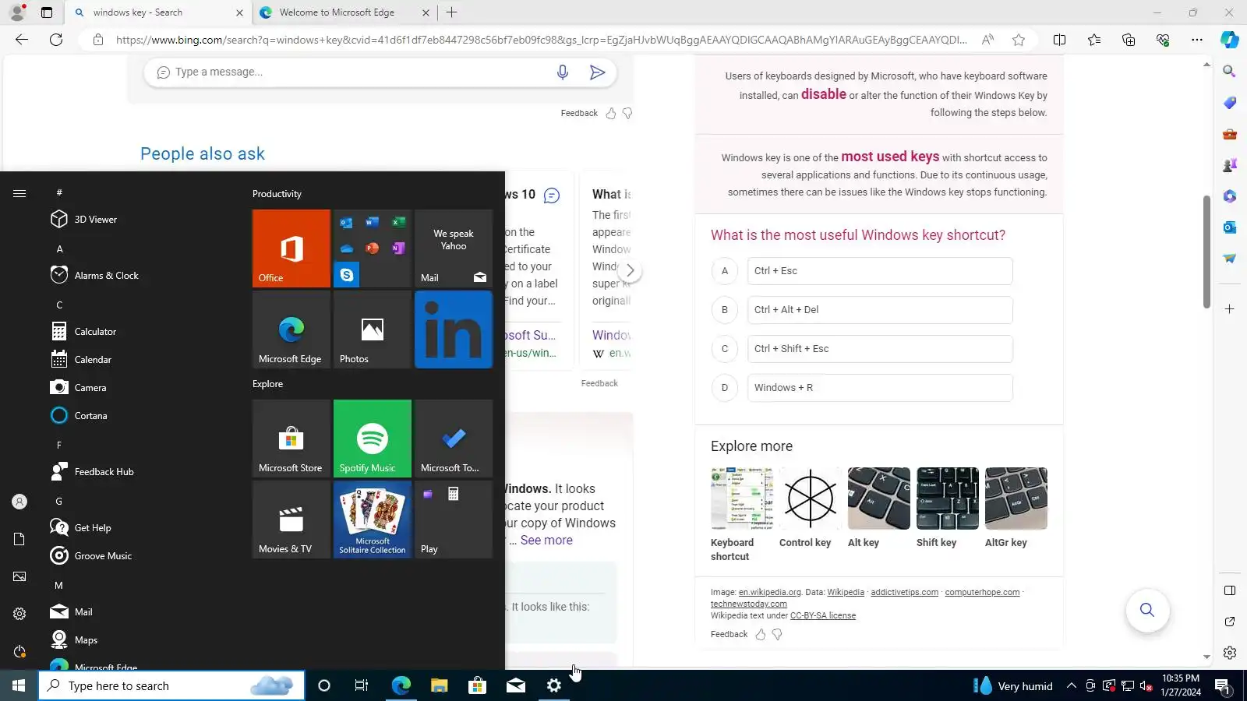Click the taskbar Type here to search box
Viewport: 1247px width, 701px height.
(x=171, y=685)
